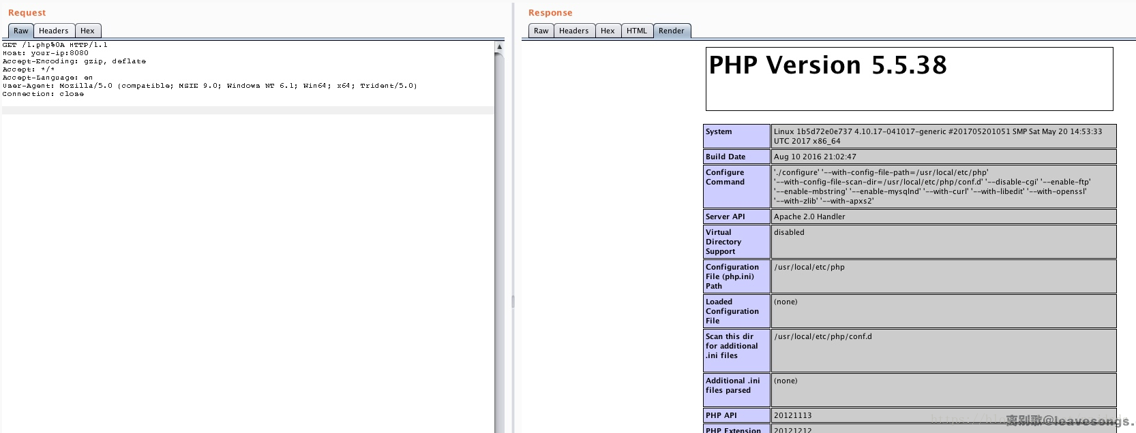Click the Configuration File (php.ini) Path label
The width and height of the screenshot is (1136, 433).
pyautogui.click(x=736, y=276)
